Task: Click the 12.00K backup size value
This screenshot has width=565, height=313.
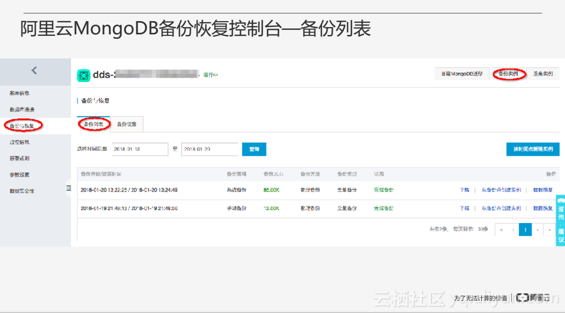Action: tap(271, 208)
